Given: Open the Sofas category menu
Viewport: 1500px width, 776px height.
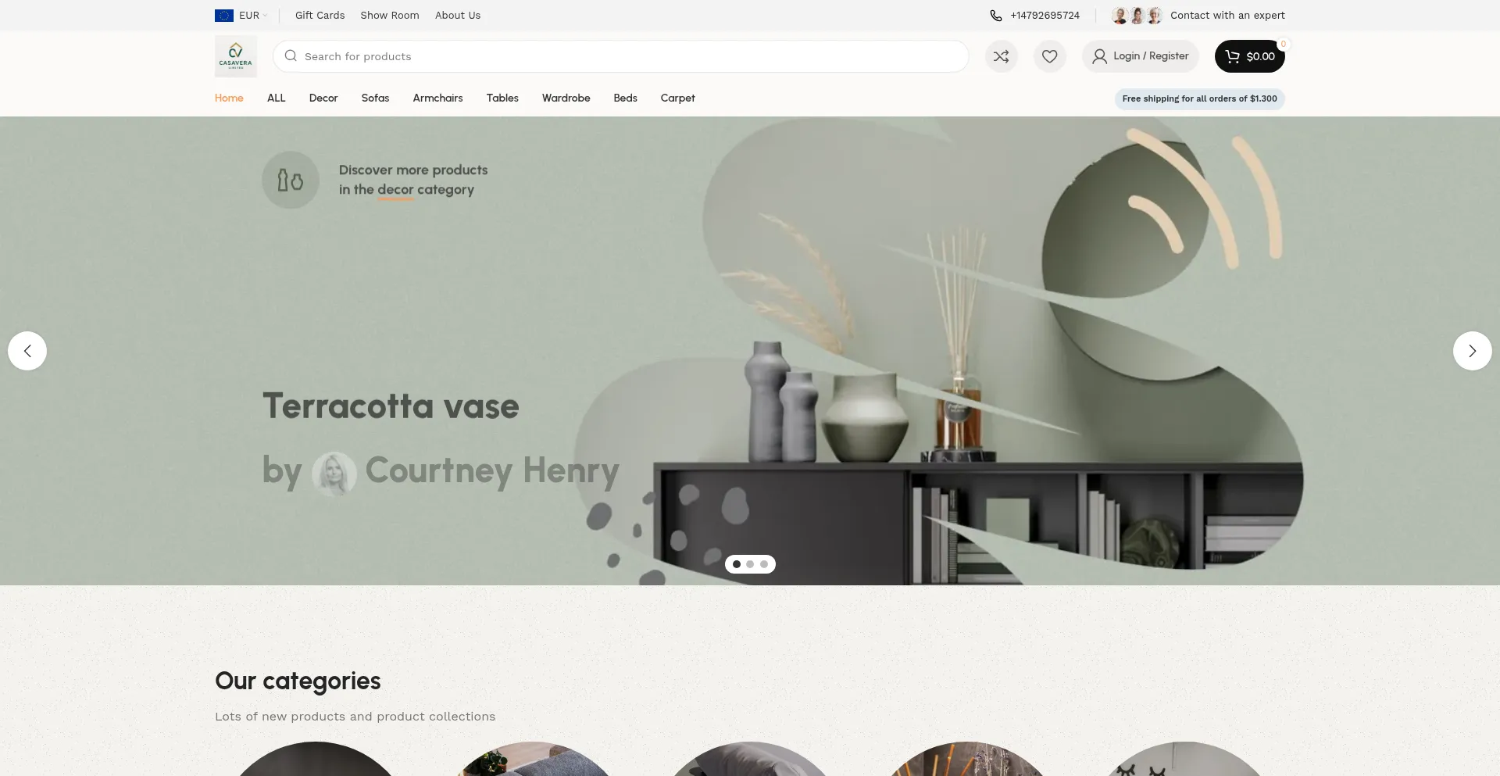Looking at the screenshot, I should click(375, 98).
